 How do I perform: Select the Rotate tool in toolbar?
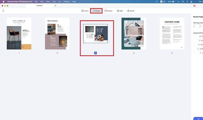(96, 11)
